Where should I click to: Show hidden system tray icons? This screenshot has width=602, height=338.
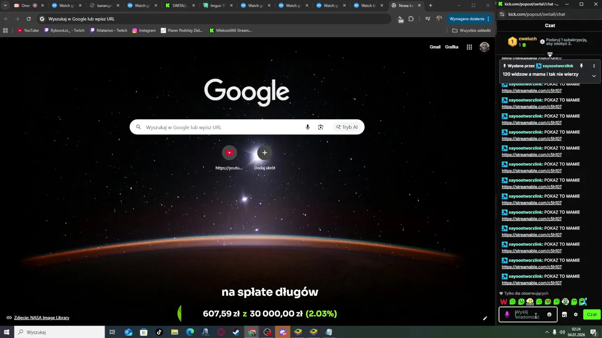(x=547, y=332)
